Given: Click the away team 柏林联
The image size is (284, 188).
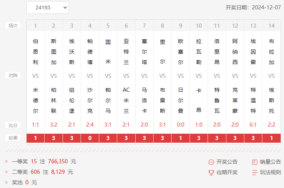Looking at the screenshot, I should [54, 100].
